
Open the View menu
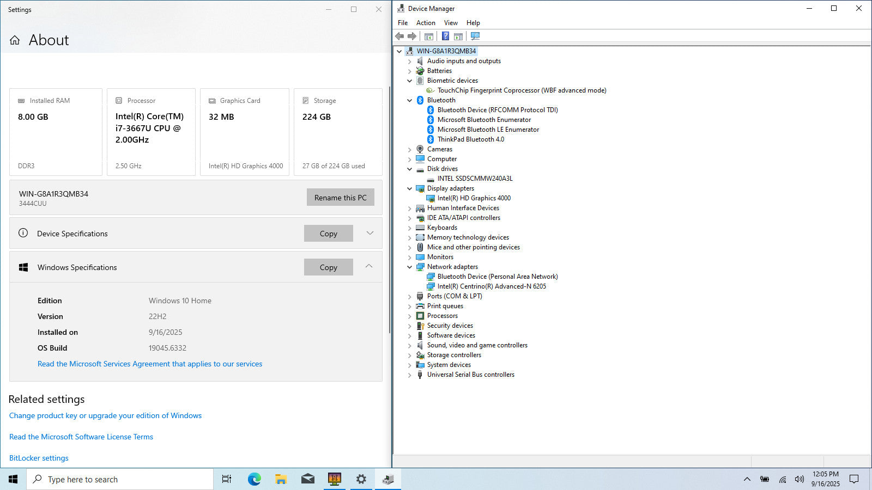click(450, 23)
